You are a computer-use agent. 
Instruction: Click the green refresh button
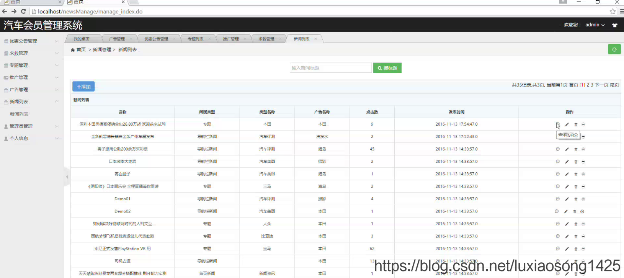pos(614,49)
